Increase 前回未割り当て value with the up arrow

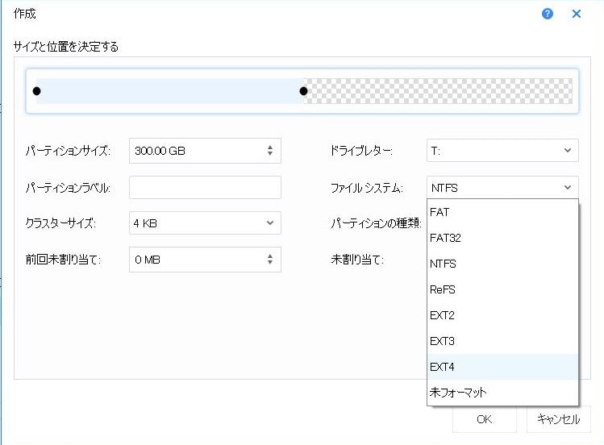click(x=270, y=256)
